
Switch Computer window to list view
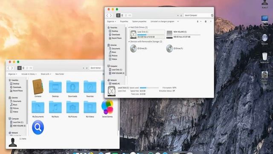click(x=122, y=15)
